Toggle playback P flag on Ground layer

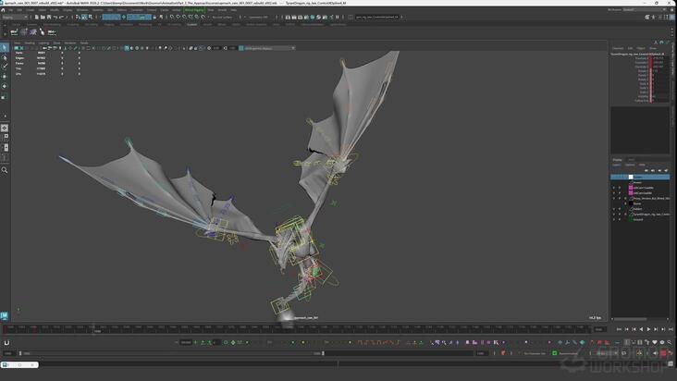tap(620, 219)
